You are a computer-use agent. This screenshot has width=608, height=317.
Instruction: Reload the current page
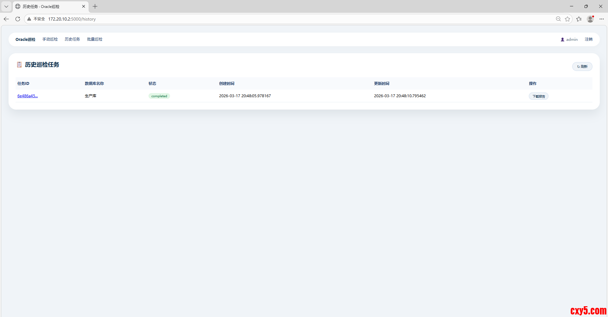pos(18,19)
